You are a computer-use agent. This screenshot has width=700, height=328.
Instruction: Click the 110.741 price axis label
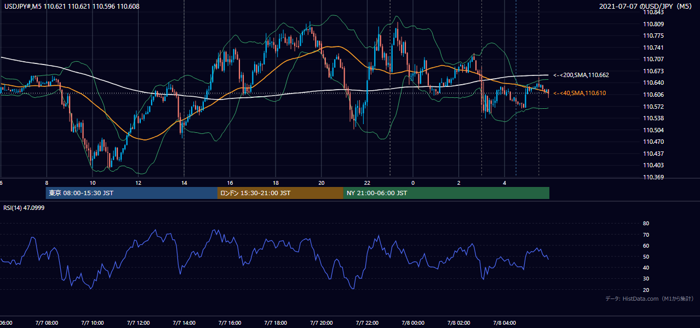[x=653, y=48]
